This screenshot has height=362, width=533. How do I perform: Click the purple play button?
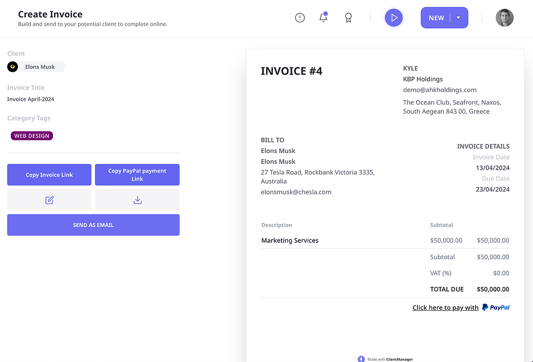coord(394,17)
